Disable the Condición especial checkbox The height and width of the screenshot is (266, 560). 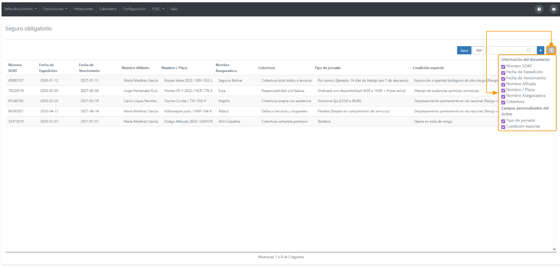click(x=503, y=127)
